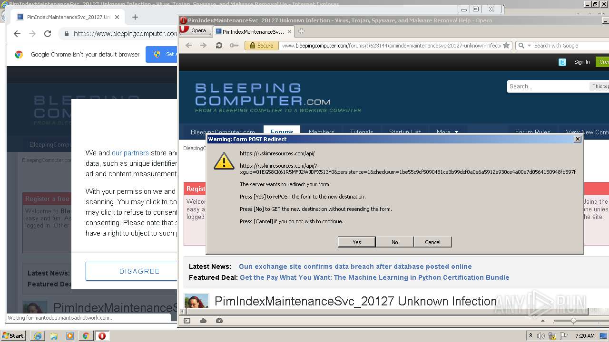This screenshot has height=342, width=609.
Task: Open the Opera view options arrow near zoom slider
Action: tap(542, 321)
